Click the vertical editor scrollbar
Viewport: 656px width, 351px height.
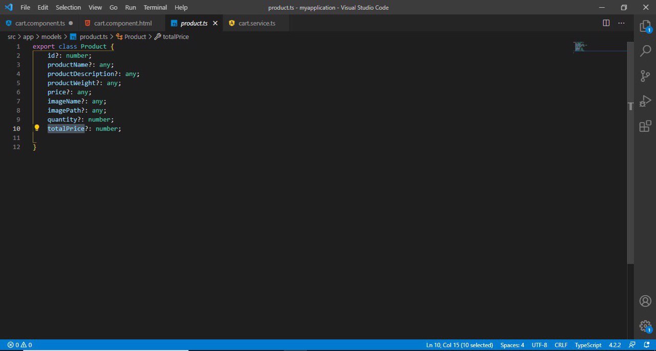tap(630, 154)
